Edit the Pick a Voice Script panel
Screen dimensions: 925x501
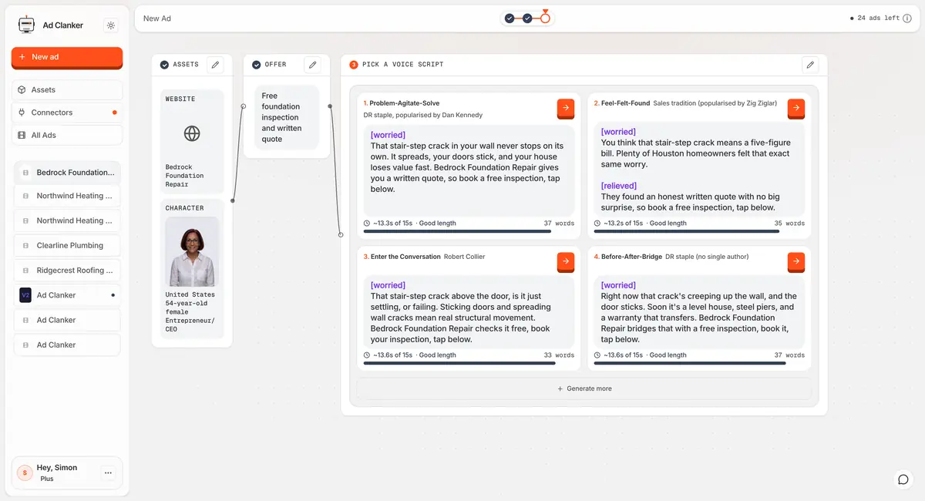810,65
